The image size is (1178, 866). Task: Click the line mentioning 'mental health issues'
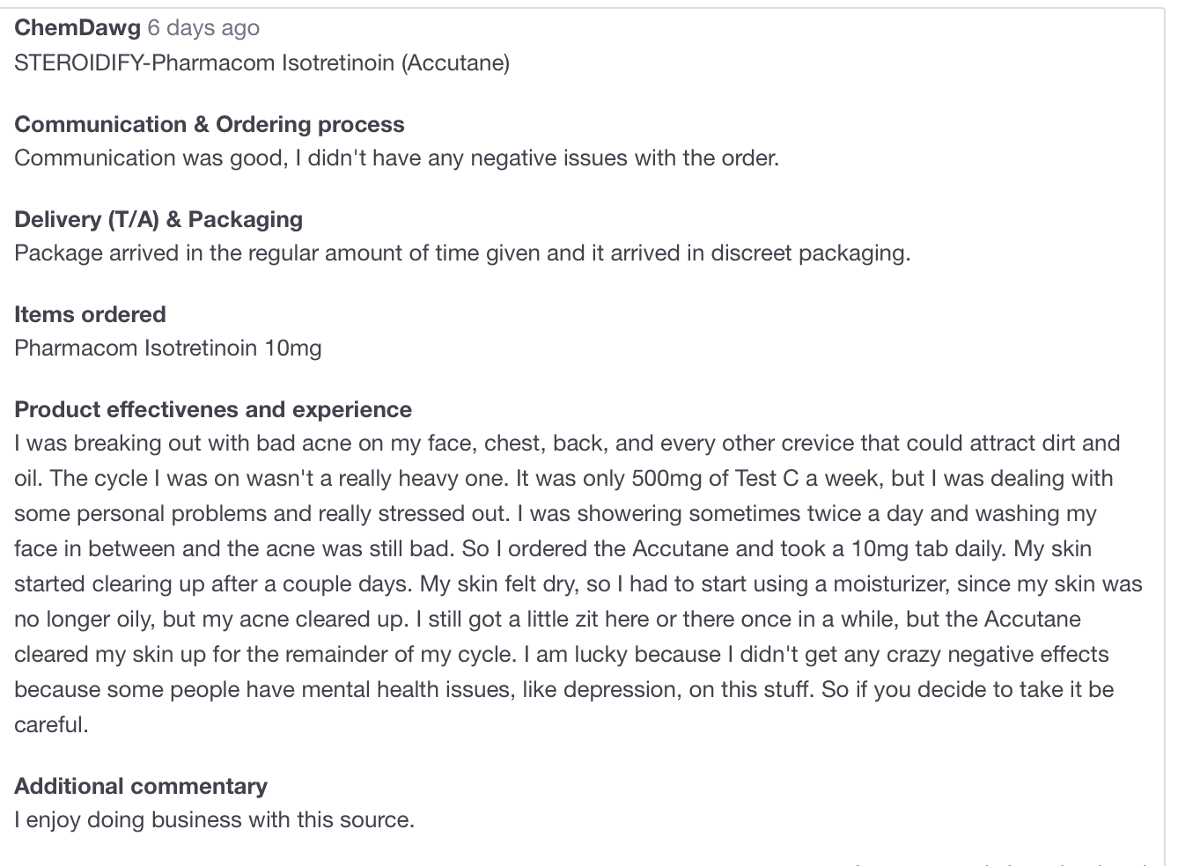564,690
